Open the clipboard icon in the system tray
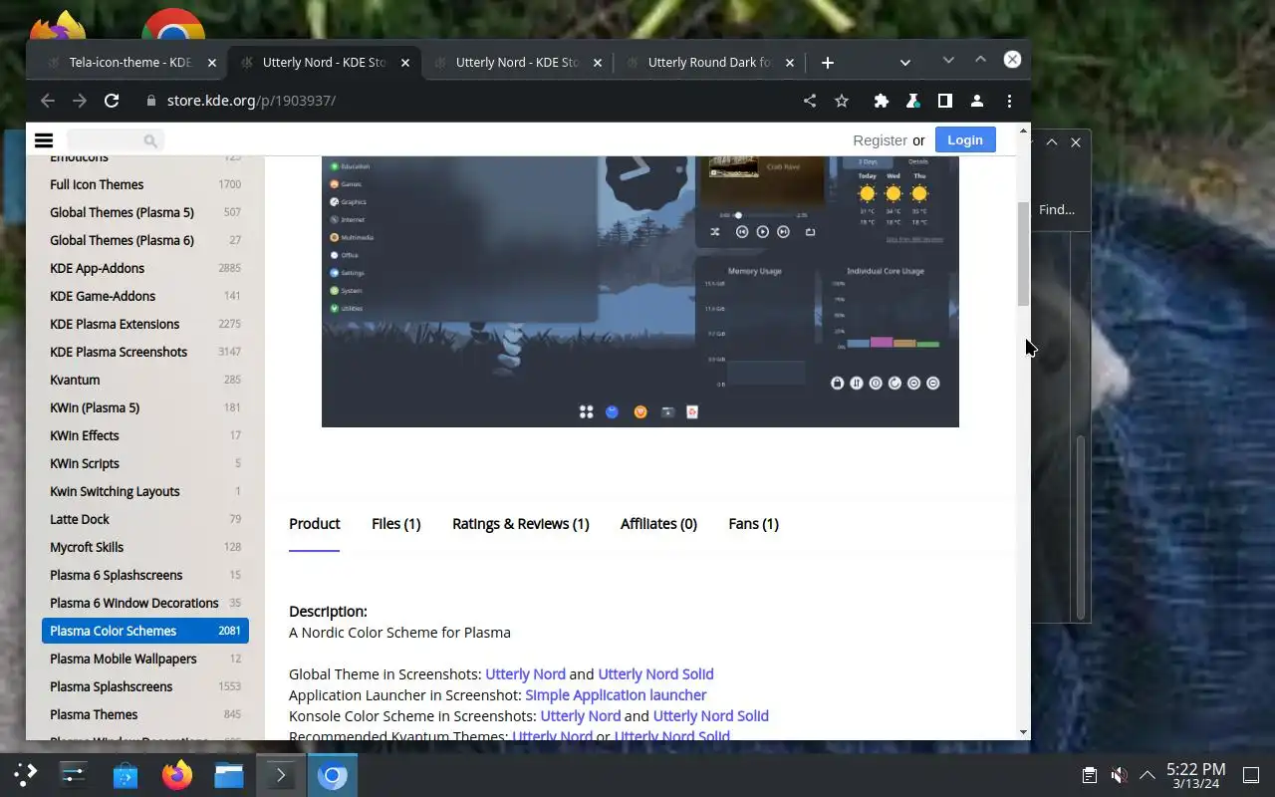 (1090, 775)
